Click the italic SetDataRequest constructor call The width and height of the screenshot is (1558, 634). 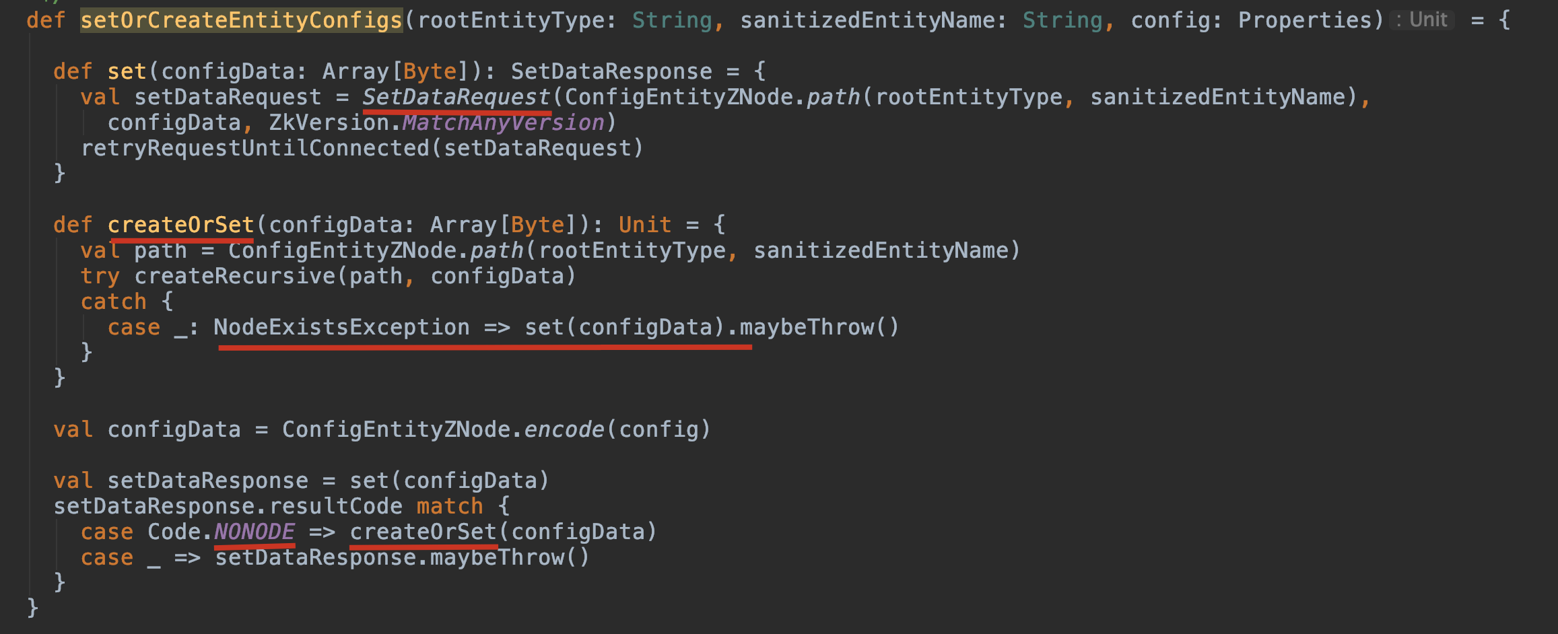pos(456,97)
